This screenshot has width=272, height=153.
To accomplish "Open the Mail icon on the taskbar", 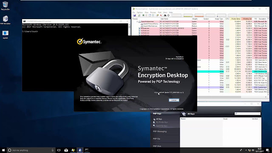I will (x=66, y=150).
